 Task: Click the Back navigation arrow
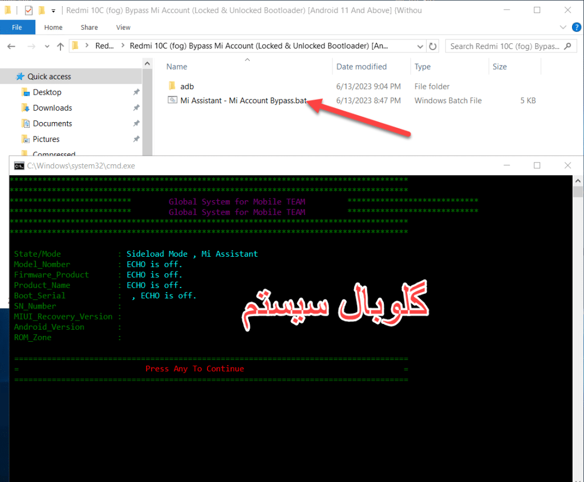pos(11,46)
